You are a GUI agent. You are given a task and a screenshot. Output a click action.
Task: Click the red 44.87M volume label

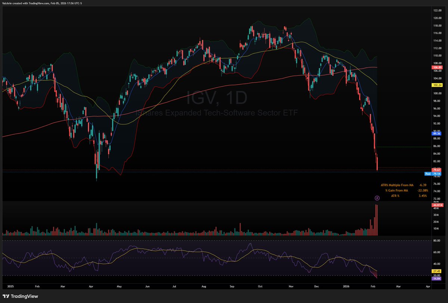pos(437,205)
